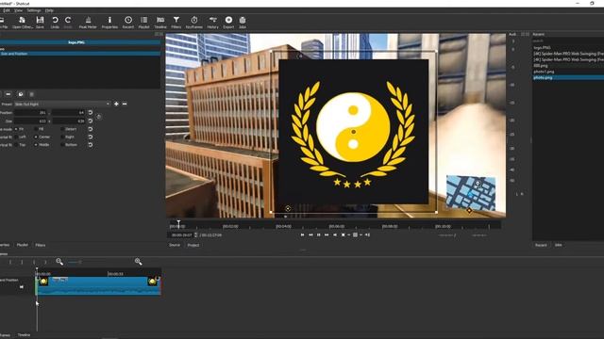
Task: Switch to the Playlist tab below filters
Action: point(23,245)
